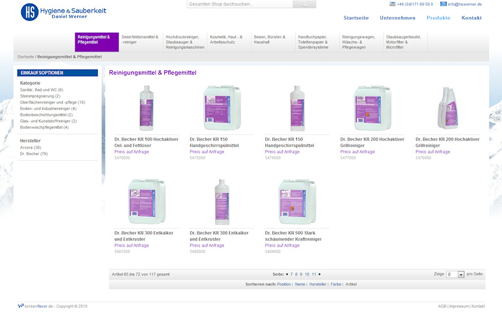Viewport: 502px width, 314px height.
Task: Filter by Sanitär, Bad und WC (6)
Action: pos(41,90)
